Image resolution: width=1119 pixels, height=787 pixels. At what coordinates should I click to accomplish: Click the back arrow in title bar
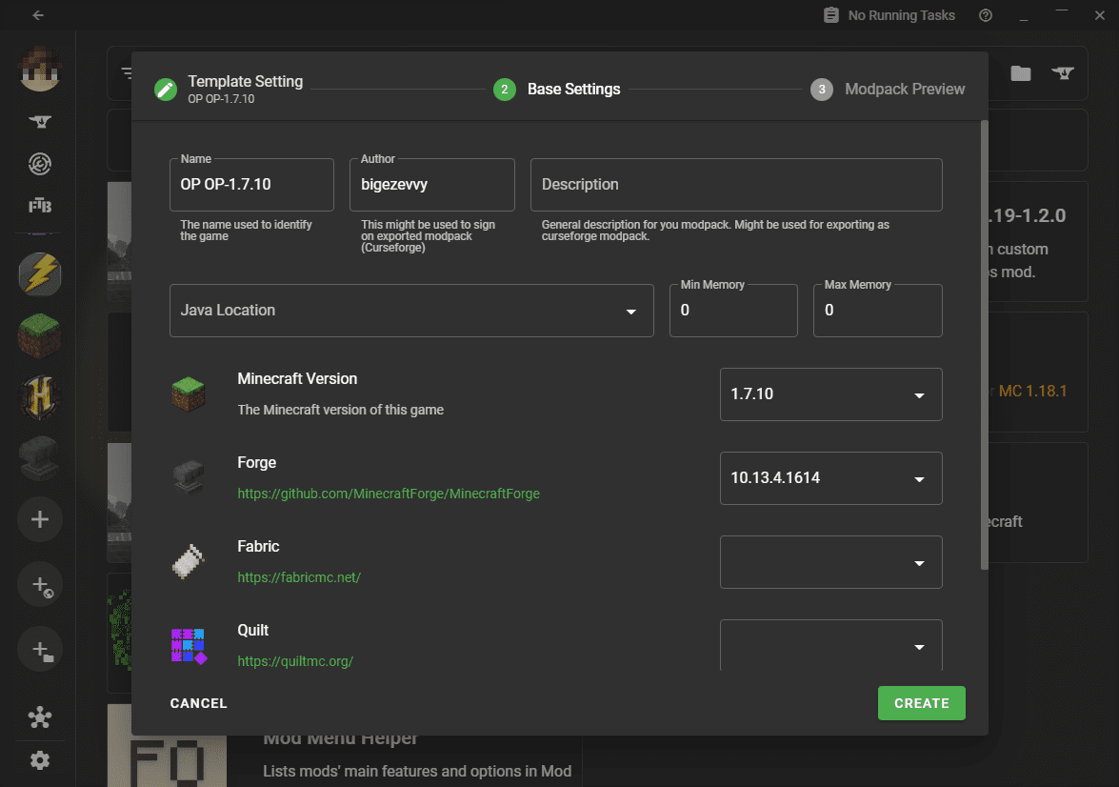(38, 15)
